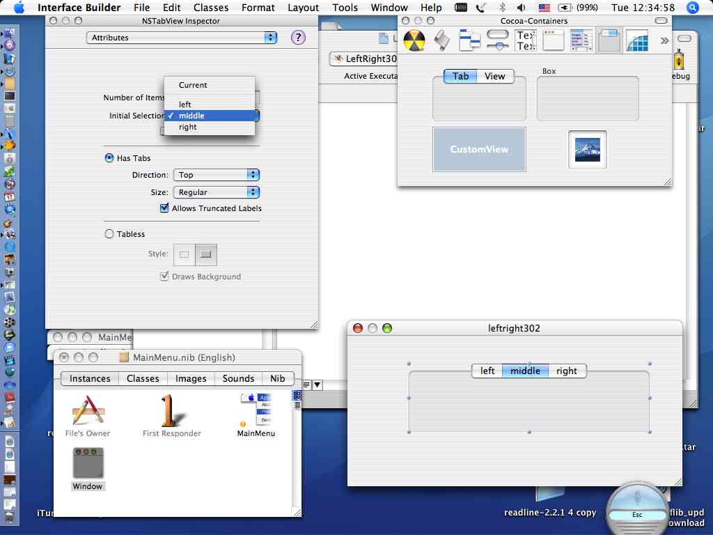The height and width of the screenshot is (535, 713).
Task: Open the AppleScript scroll palette icon
Action: coord(441,40)
